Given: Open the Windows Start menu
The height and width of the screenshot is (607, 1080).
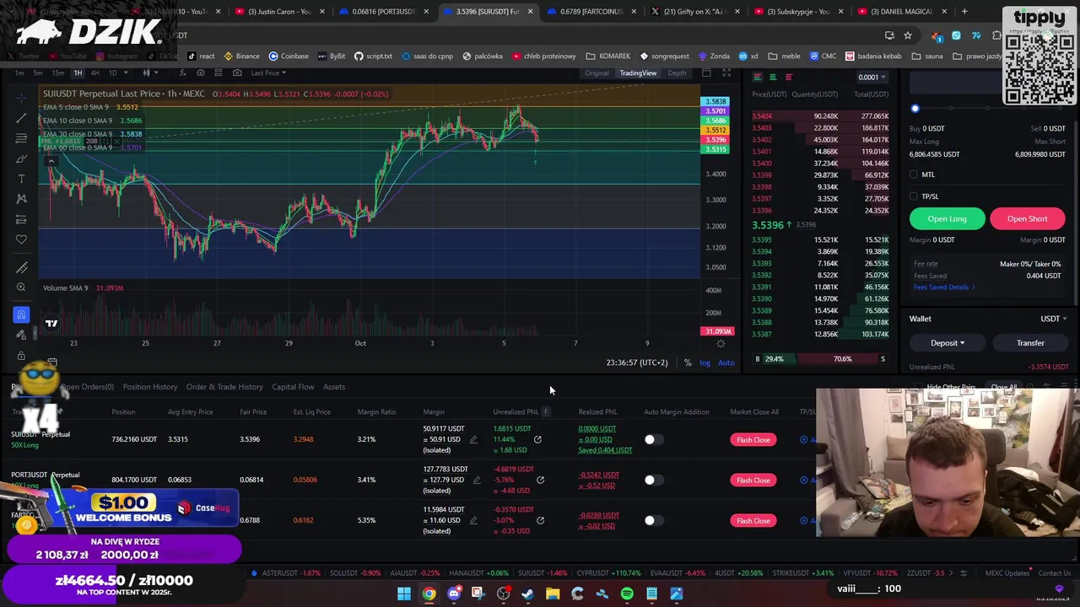Looking at the screenshot, I should (x=404, y=594).
